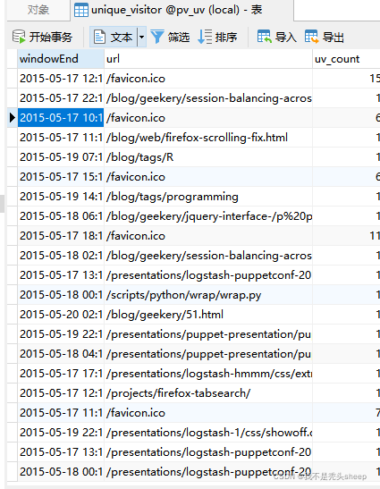Open the Text view dropdown arrow
Image resolution: width=380 pixels, height=489 pixels.
[x=141, y=38]
